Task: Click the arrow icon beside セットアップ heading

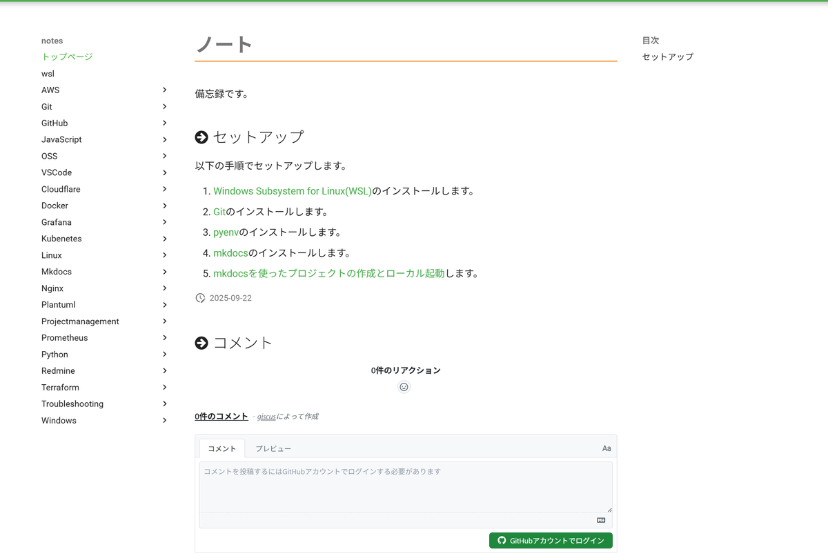Action: (201, 137)
